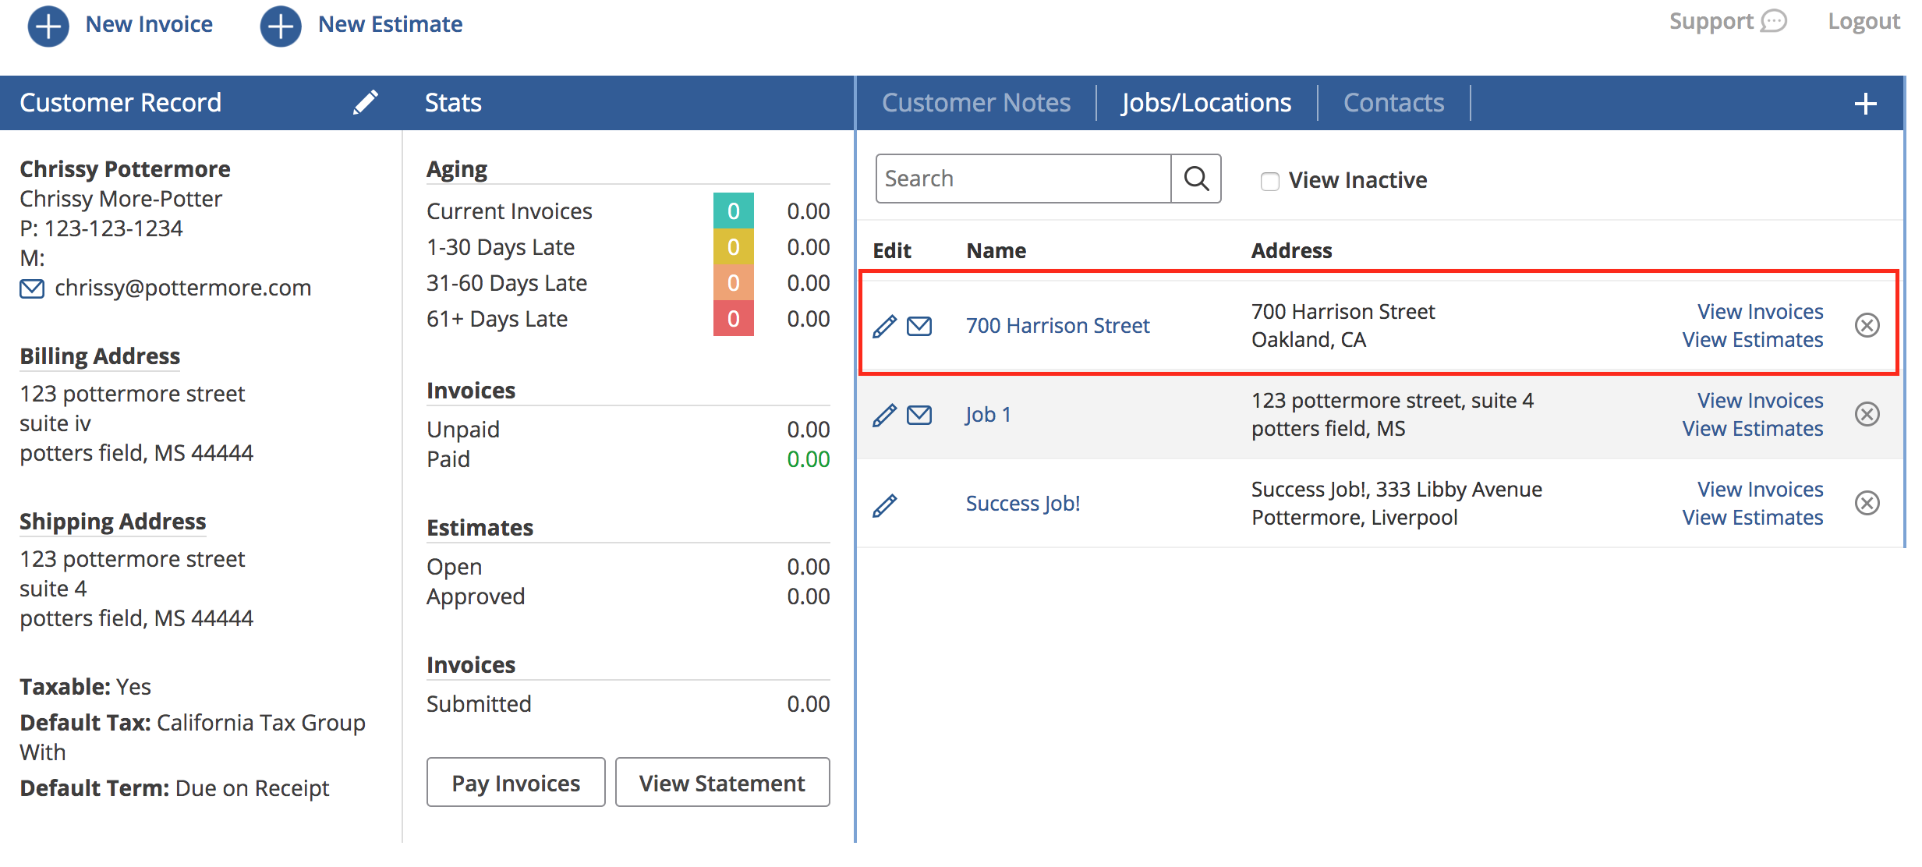Click the red 61+ Days Late count
This screenshot has width=1922, height=867.
click(x=733, y=319)
